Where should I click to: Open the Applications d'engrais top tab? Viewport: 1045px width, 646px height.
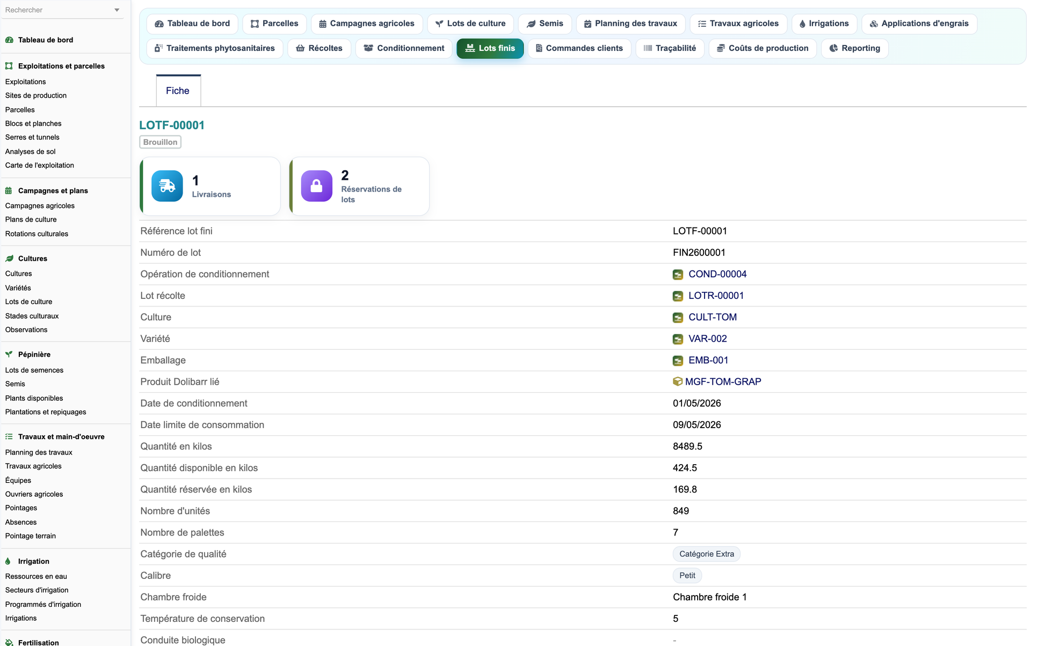point(919,24)
